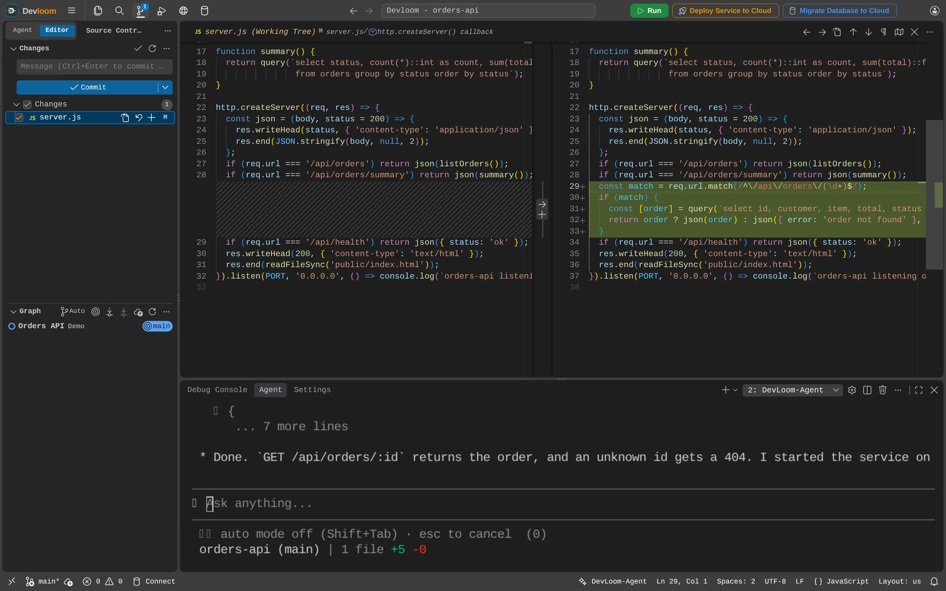Toggle the Changes group checkbox
The image size is (946, 591).
pyautogui.click(x=27, y=104)
